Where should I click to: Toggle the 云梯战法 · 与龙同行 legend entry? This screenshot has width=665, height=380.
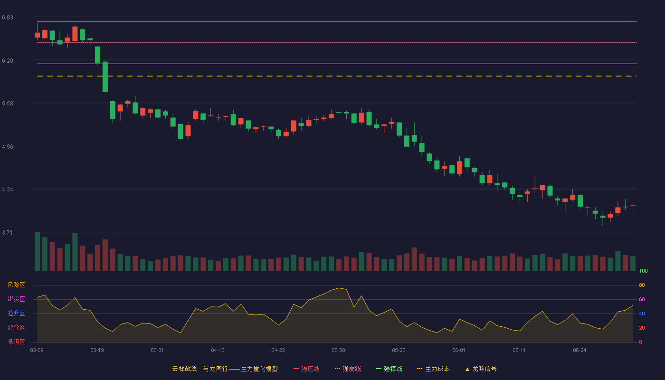225,369
